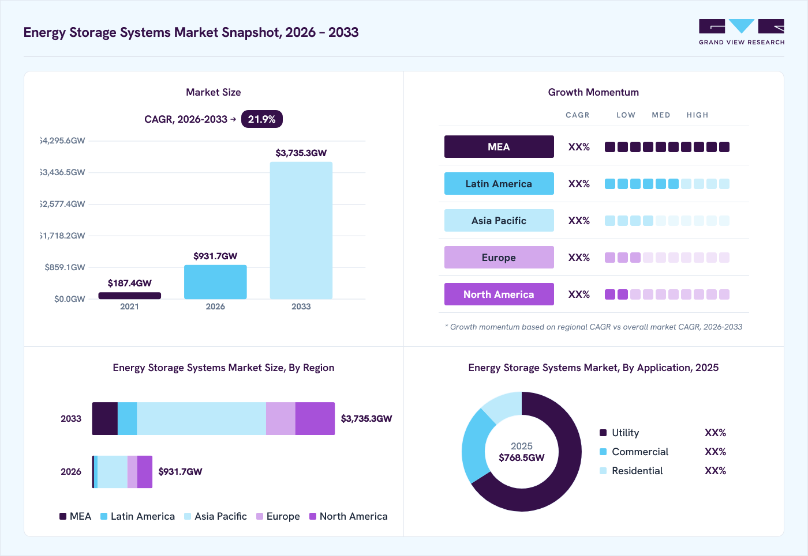Select the Europe region label

point(499,258)
